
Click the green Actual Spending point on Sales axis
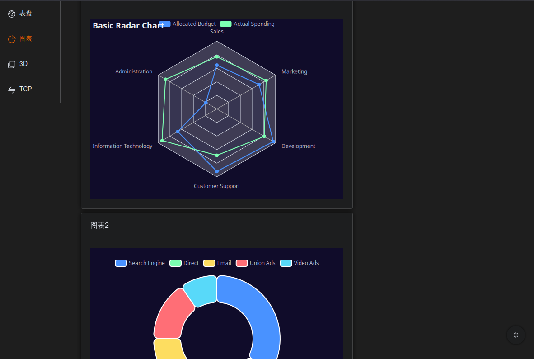click(x=216, y=57)
